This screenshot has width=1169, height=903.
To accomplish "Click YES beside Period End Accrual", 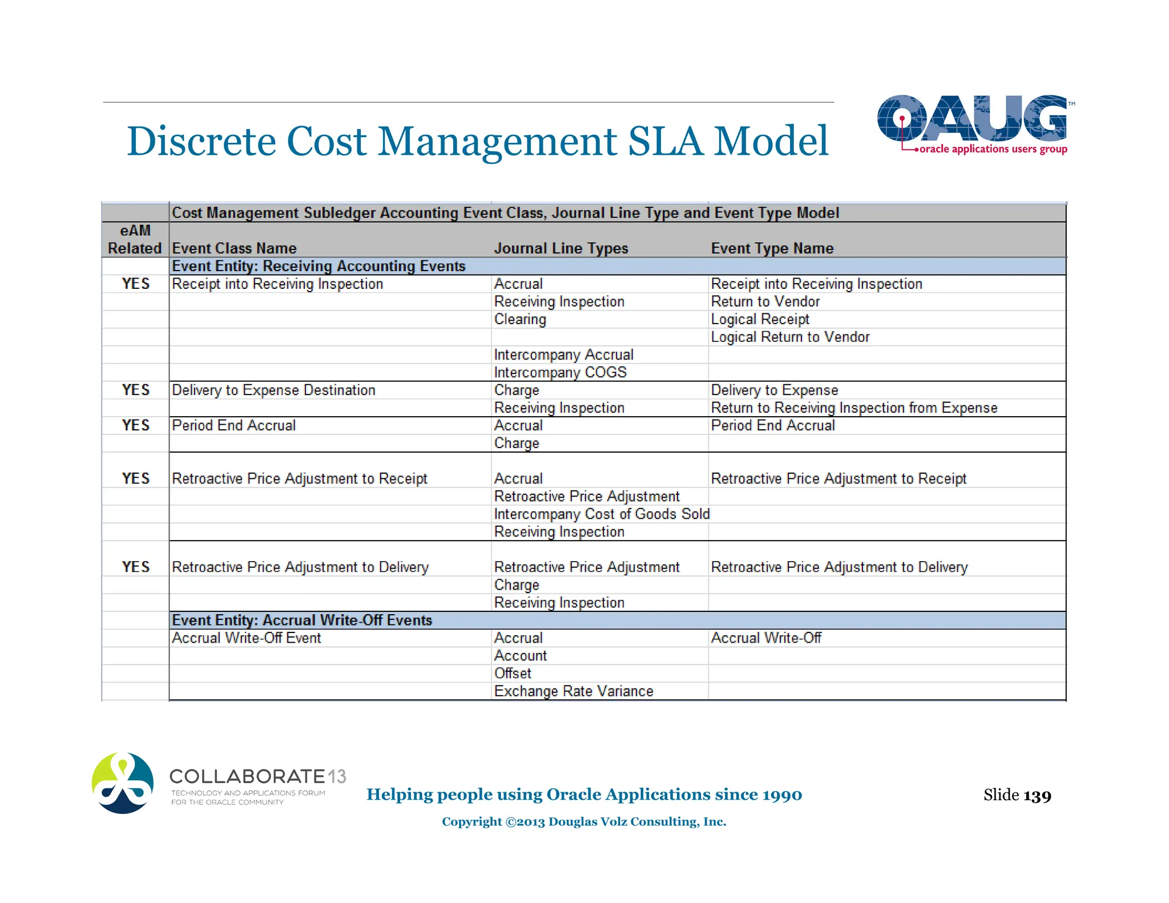I will click(136, 425).
